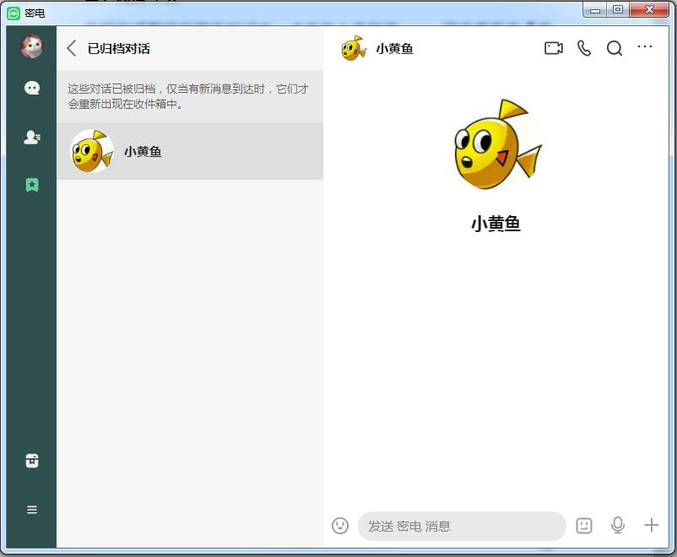Open the contacts icon in sidebar

32,138
